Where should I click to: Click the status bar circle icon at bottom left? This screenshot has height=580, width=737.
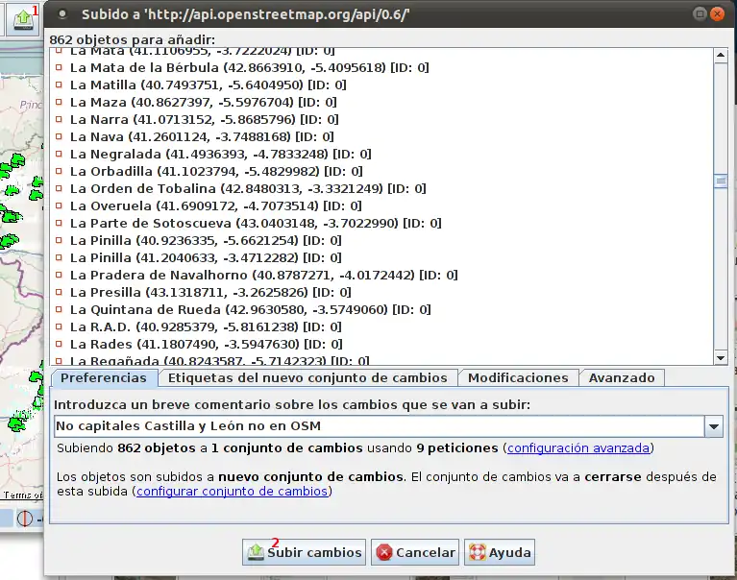24,519
